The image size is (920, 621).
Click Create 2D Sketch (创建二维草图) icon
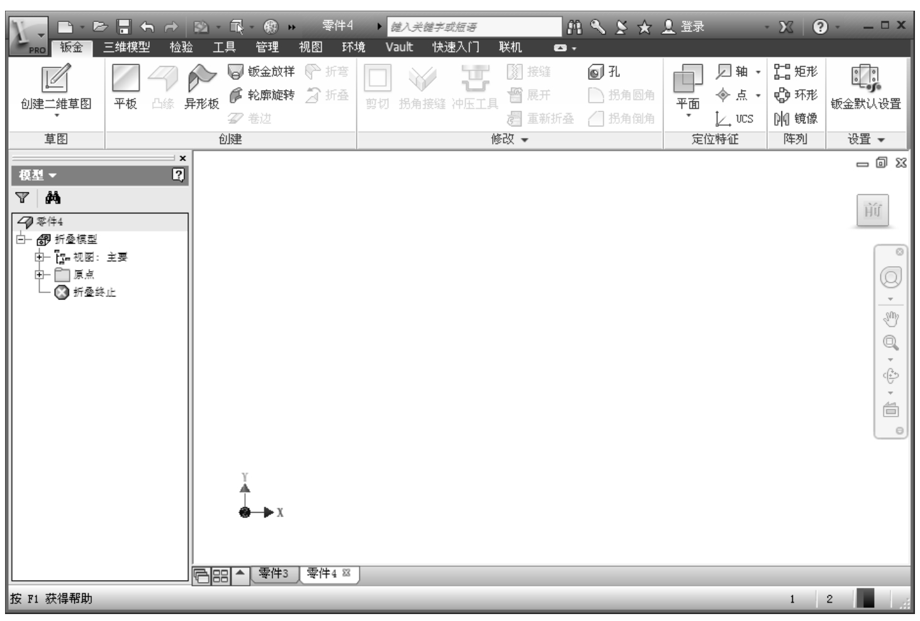click(55, 80)
